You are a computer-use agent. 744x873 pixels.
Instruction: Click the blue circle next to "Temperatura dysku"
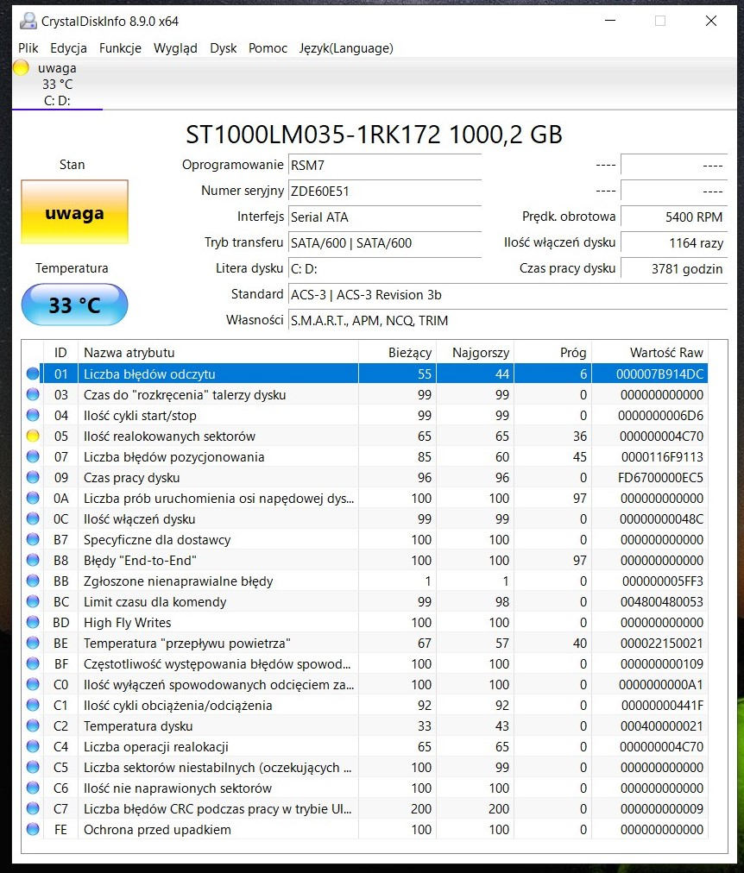[x=33, y=725]
